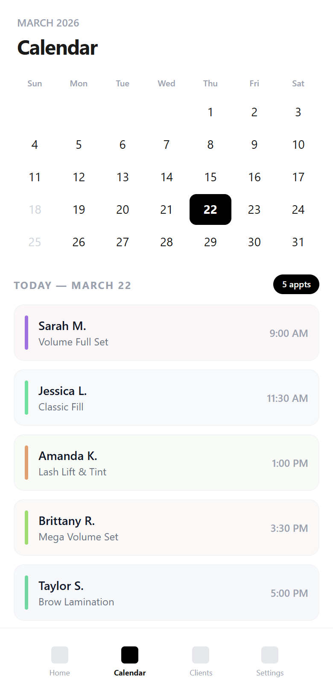This screenshot has width=333, height=696.
Task: Tap the Settings tab label
Action: [270, 673]
